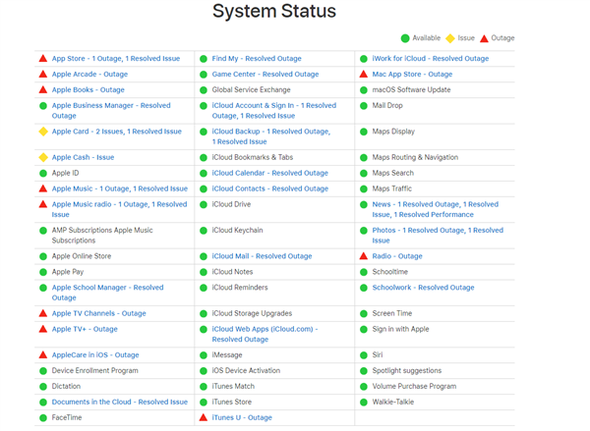The height and width of the screenshot is (431, 590).
Task: Click the outage icon beside AppleCare in iOS
Action: 43,355
